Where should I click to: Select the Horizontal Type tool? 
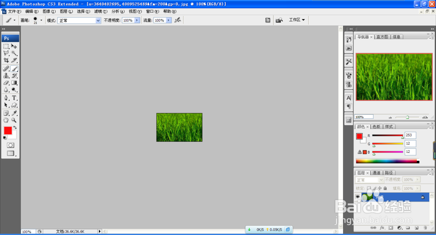[14, 97]
